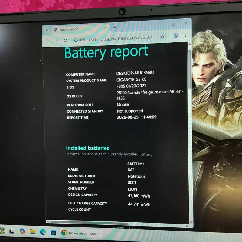Reload the battery report page

(x=65, y=41)
